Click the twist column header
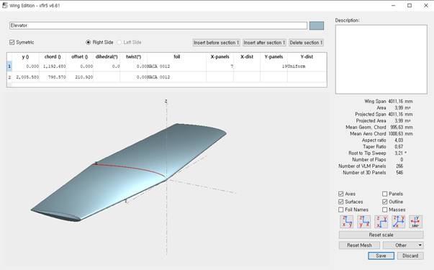Viewport: 434px width, 270px height. point(133,57)
